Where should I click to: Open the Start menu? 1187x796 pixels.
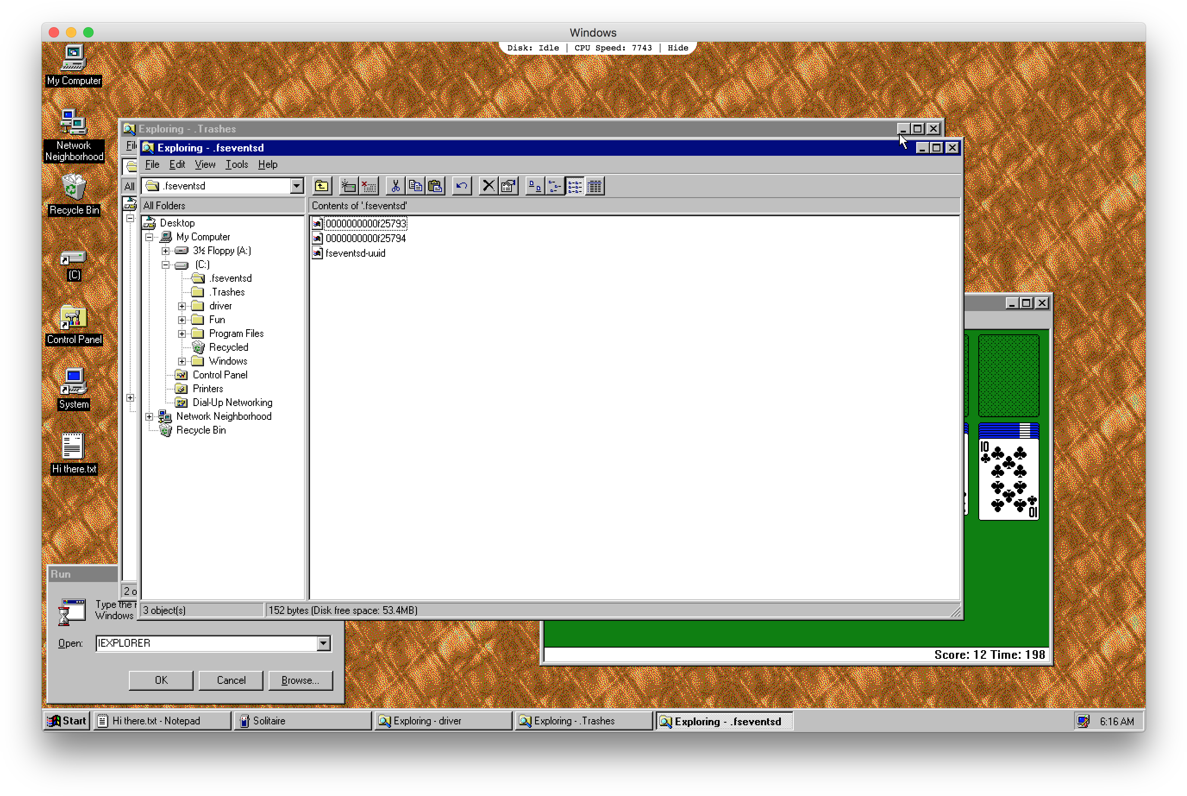67,721
